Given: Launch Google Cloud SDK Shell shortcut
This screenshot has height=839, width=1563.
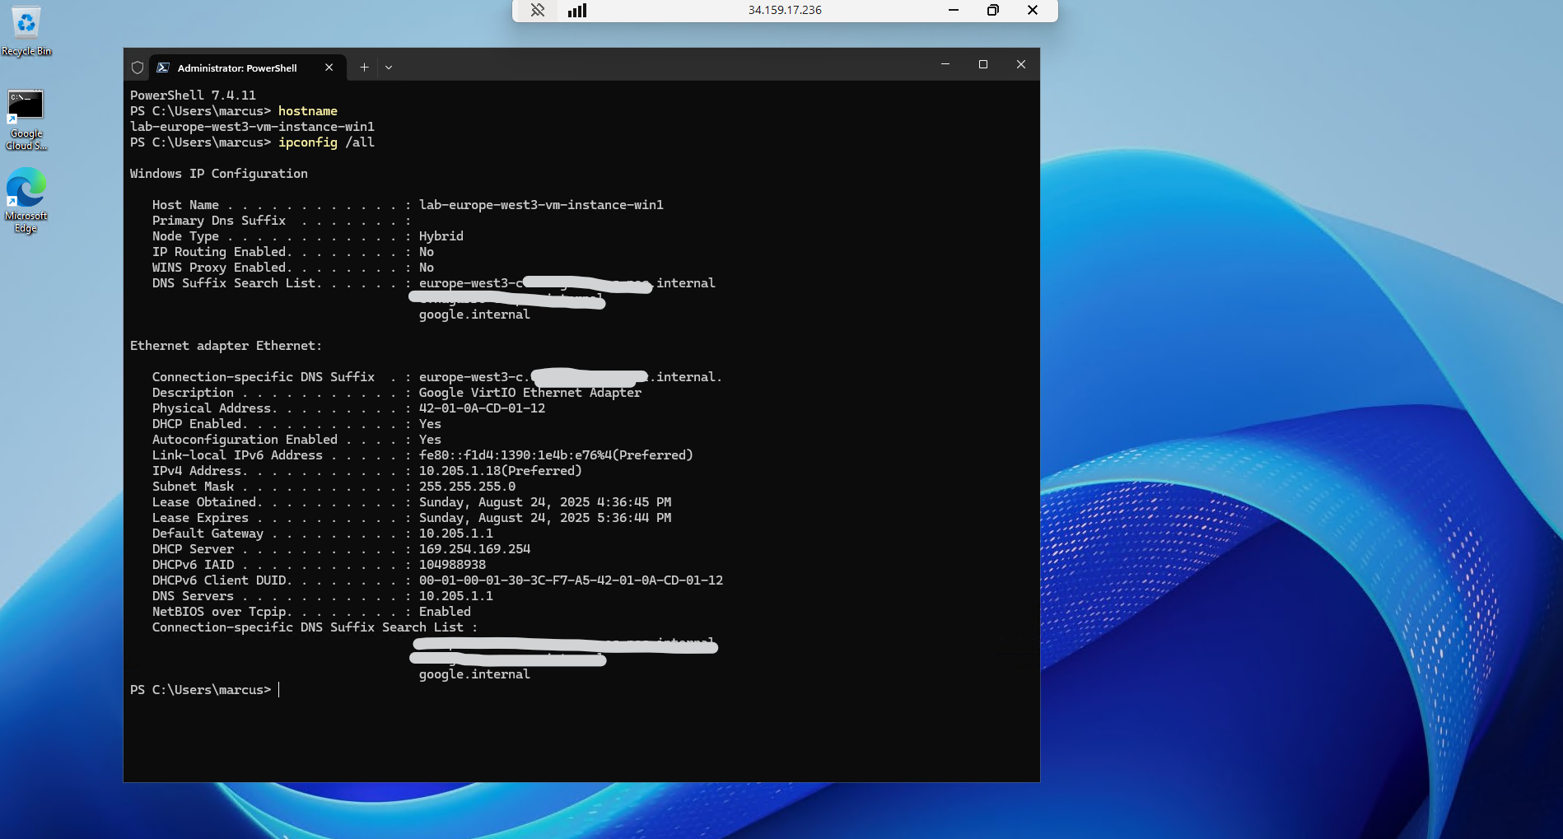Looking at the screenshot, I should [26, 120].
